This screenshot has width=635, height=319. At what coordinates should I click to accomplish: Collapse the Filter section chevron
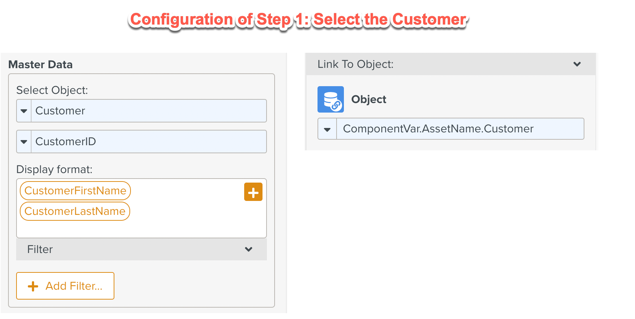[249, 249]
